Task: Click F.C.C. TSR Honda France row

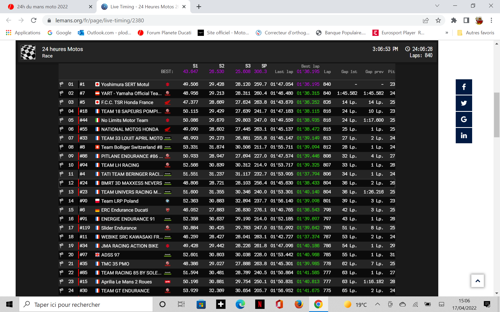Action: (227, 102)
